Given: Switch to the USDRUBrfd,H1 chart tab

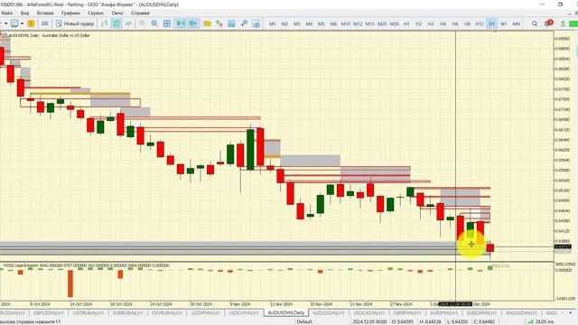Looking at the screenshot, I should pos(89,313).
